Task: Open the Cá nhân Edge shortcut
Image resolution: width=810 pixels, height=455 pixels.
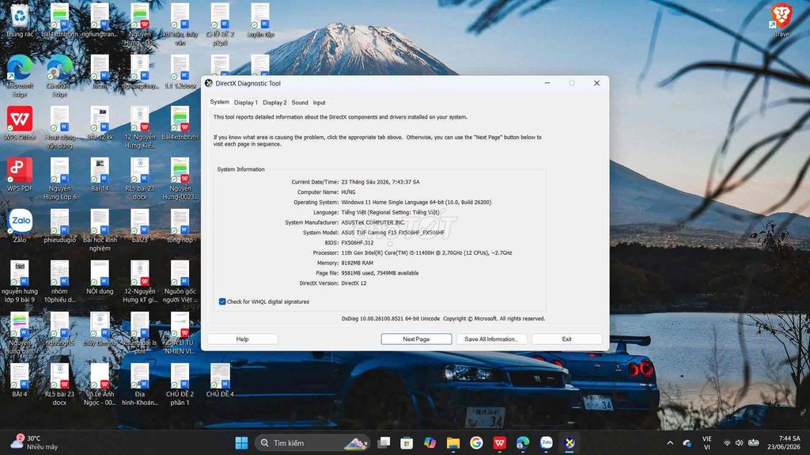Action: point(59,75)
